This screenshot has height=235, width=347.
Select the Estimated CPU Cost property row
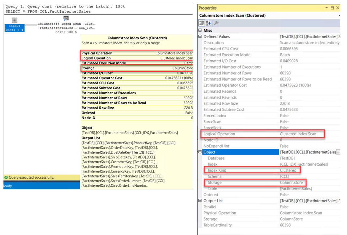221,49
